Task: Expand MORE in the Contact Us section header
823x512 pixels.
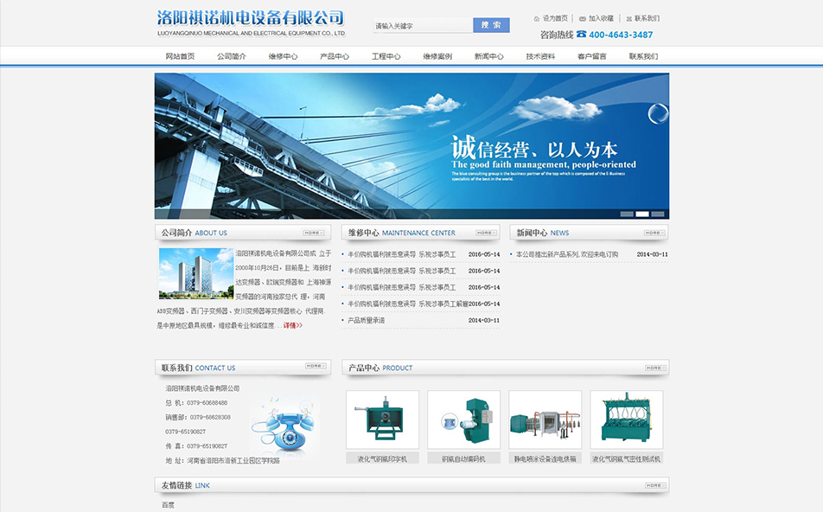Action: [316, 367]
